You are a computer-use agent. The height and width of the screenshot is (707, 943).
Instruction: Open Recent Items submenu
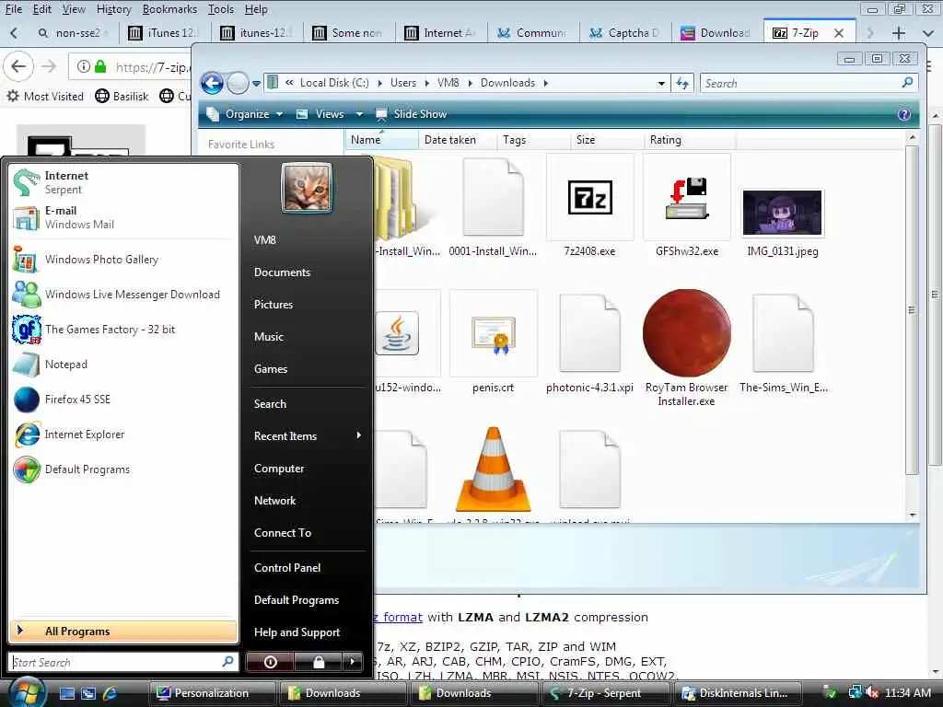[x=307, y=435]
